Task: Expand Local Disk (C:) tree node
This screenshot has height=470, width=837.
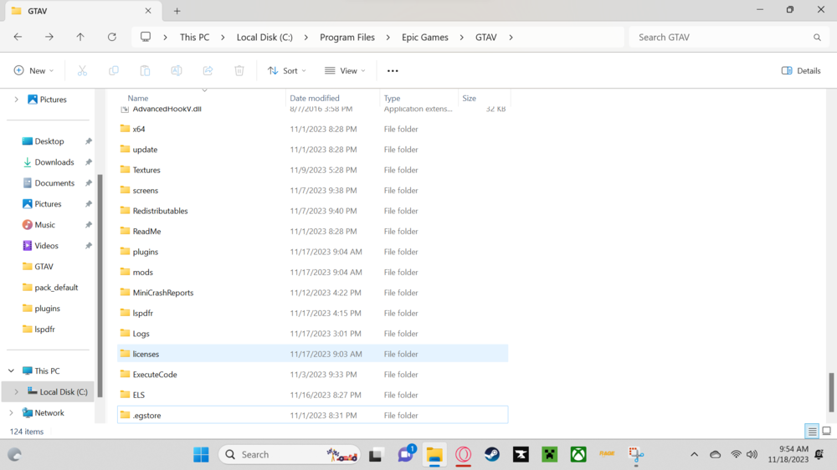Action: point(16,391)
